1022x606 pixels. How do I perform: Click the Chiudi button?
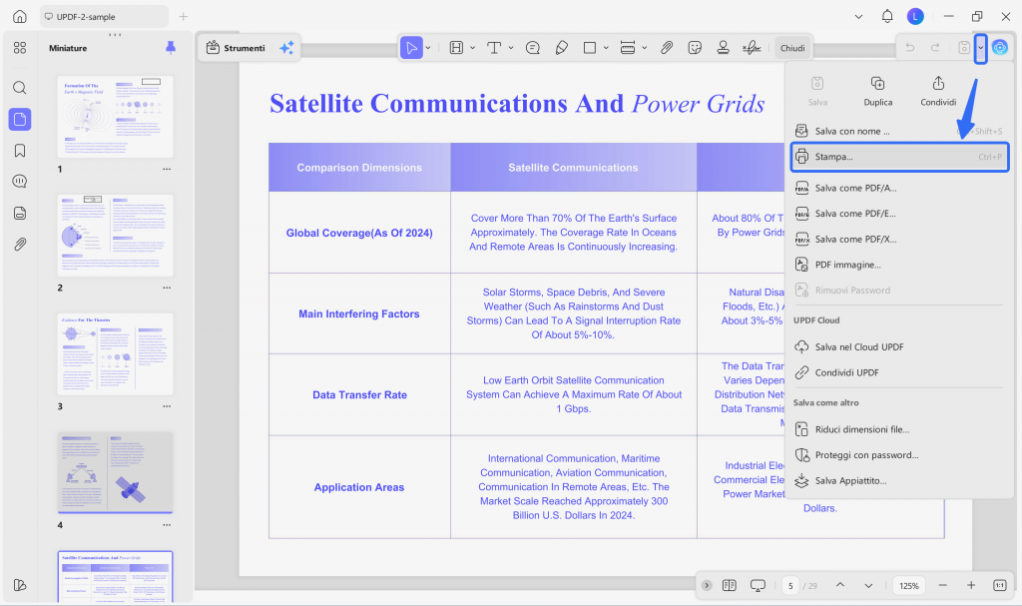[x=792, y=48]
